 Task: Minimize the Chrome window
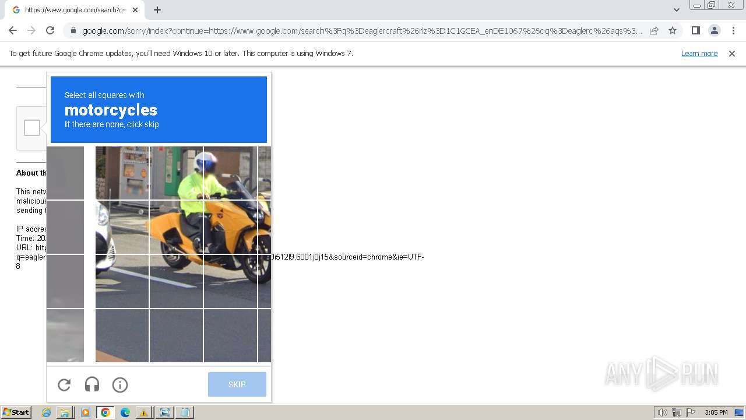(x=696, y=5)
